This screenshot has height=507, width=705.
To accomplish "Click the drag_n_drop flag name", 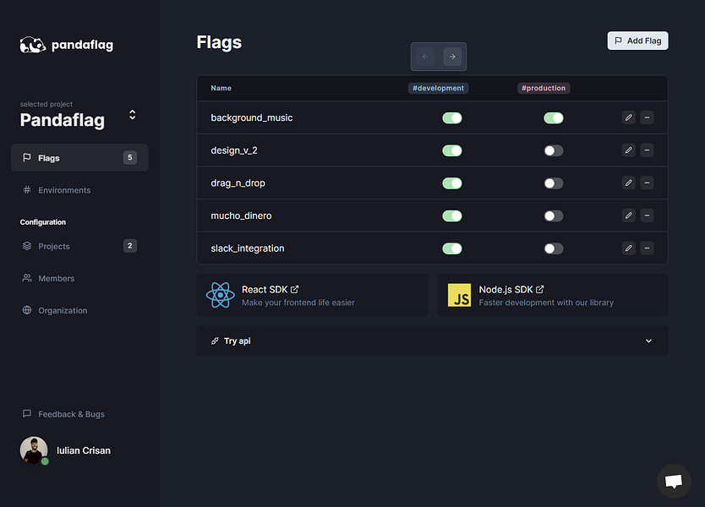I will [238, 183].
